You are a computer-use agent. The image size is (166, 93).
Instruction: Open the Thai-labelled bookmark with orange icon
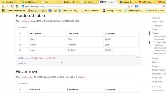click(37, 11)
